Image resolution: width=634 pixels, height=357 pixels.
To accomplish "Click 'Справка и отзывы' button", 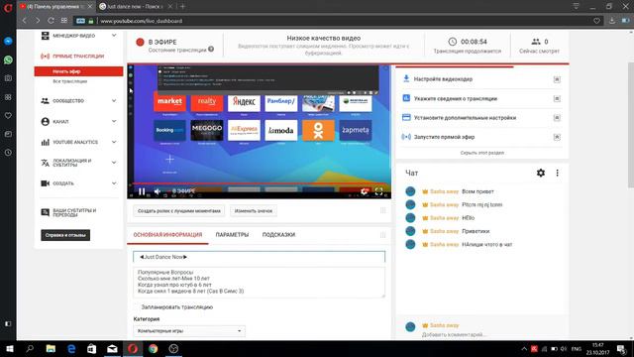I will pos(65,235).
